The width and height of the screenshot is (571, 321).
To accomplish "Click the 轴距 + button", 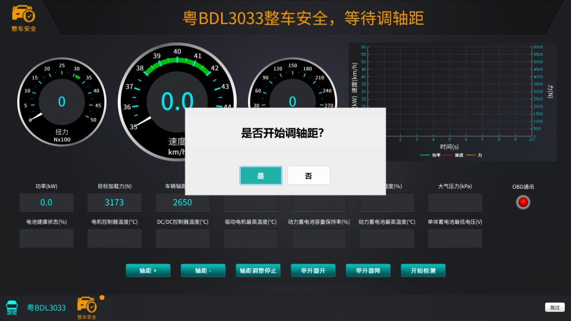I will pos(148,270).
